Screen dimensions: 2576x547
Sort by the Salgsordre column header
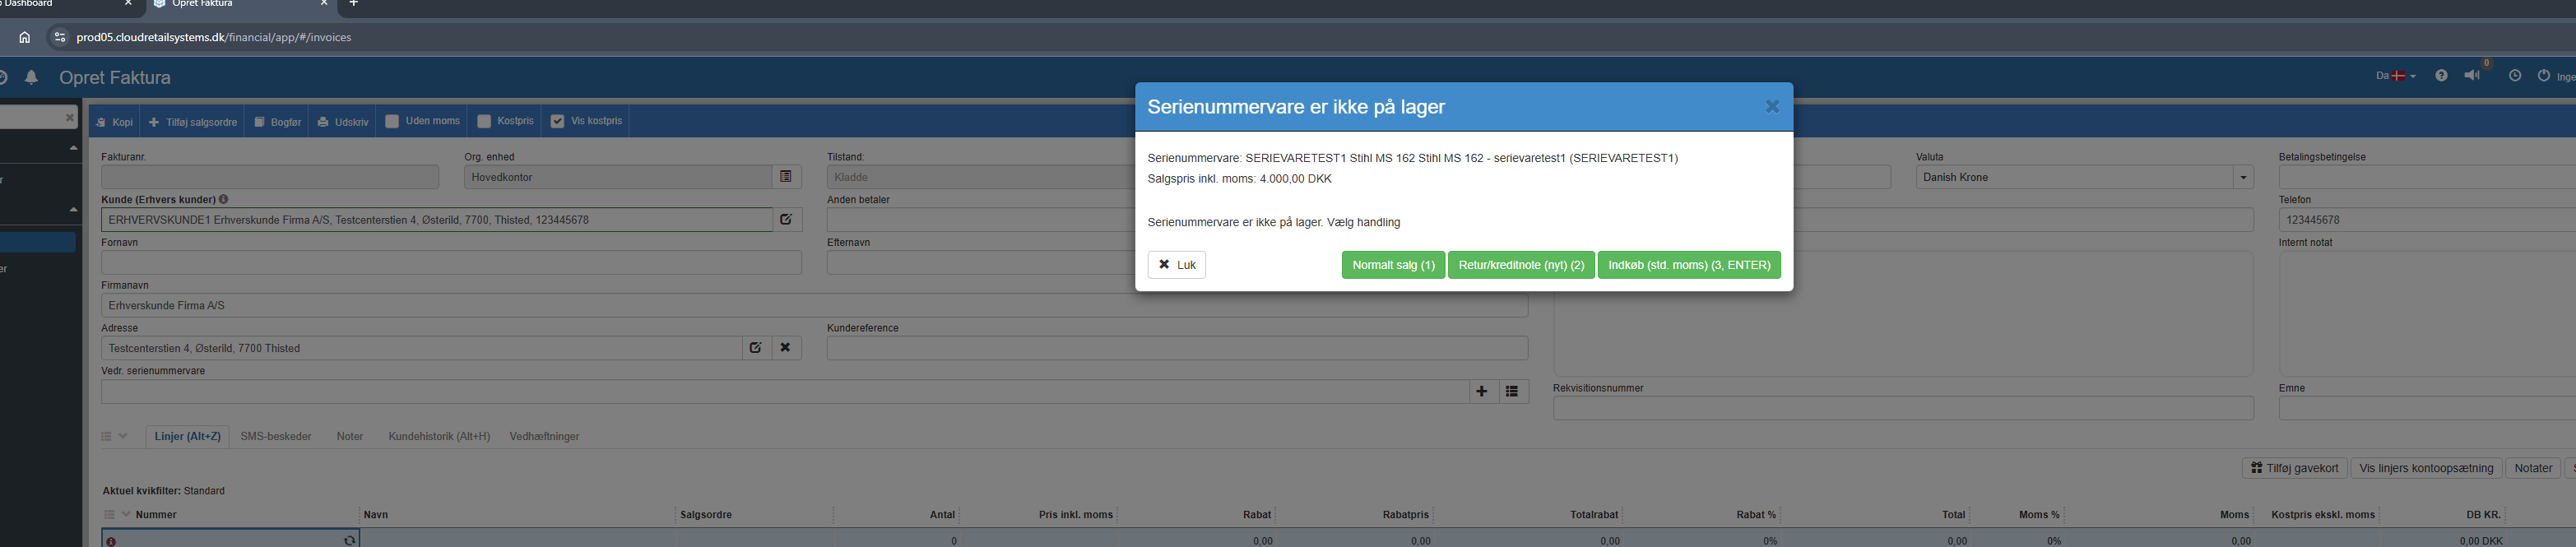(x=706, y=515)
